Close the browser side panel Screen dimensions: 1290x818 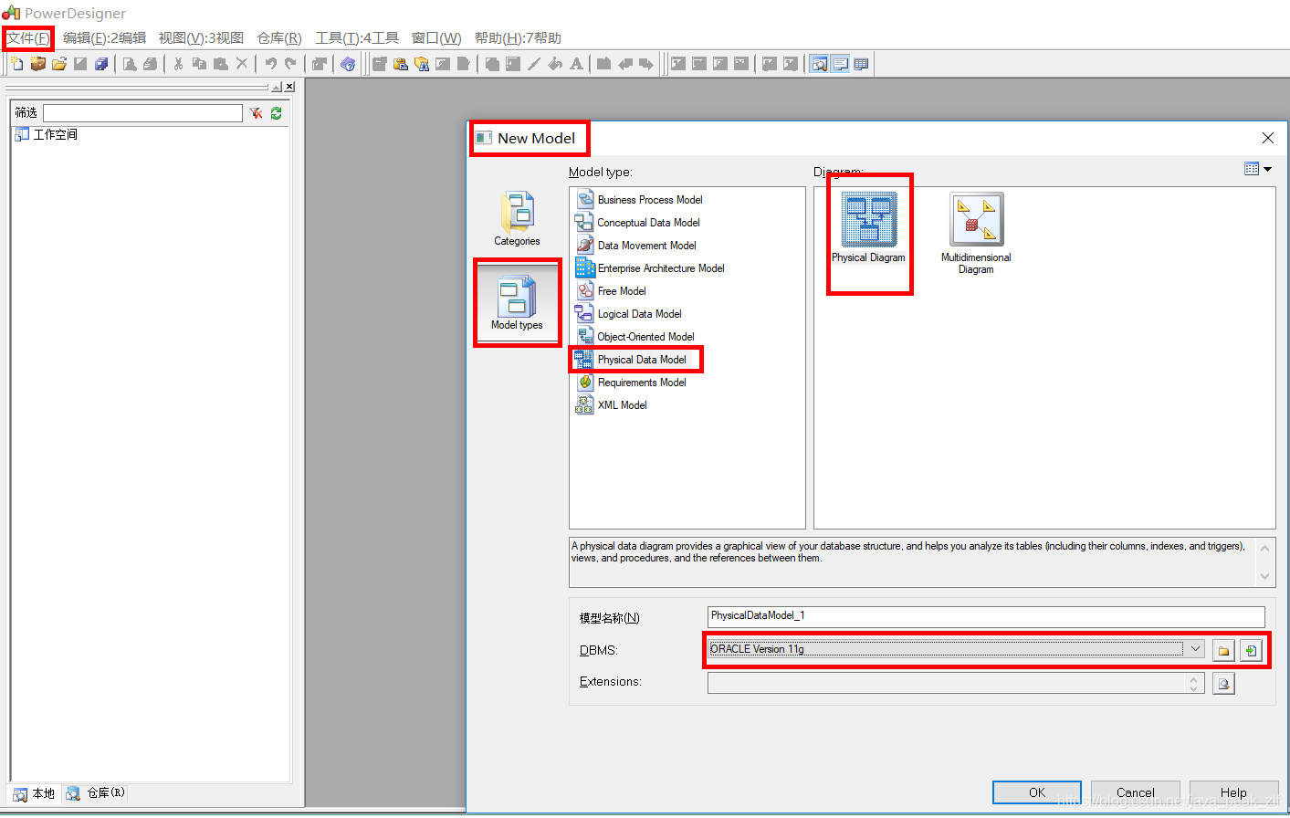click(290, 87)
